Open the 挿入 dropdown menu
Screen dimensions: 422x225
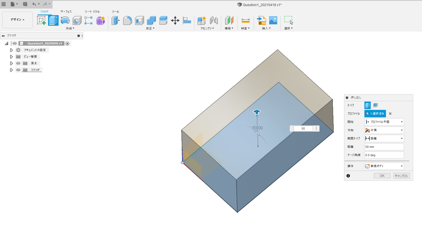coord(267,28)
